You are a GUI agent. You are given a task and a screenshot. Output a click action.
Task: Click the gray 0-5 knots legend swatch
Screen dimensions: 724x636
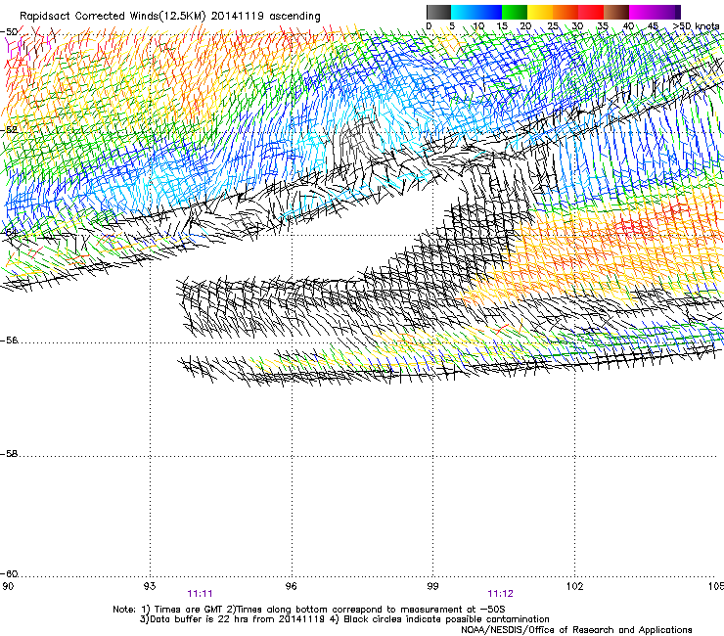coord(438,12)
